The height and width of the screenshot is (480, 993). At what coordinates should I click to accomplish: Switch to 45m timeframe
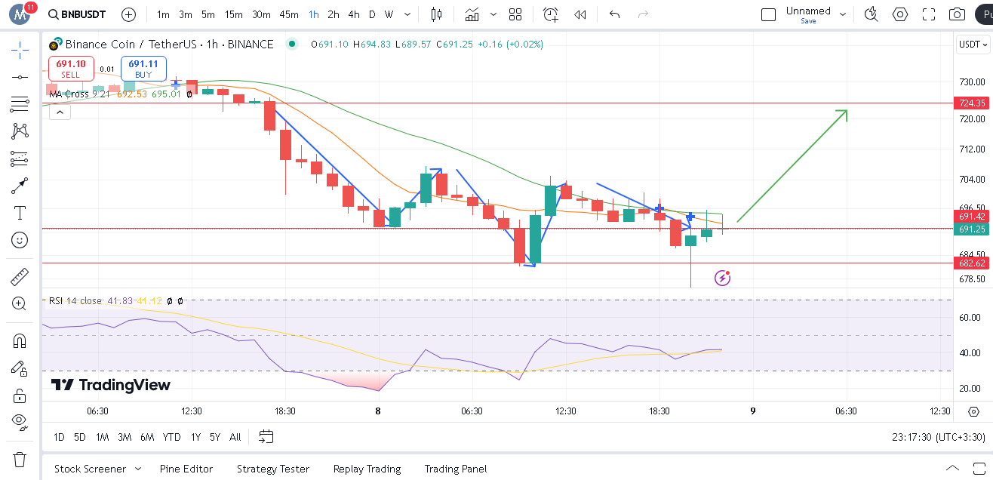289,14
